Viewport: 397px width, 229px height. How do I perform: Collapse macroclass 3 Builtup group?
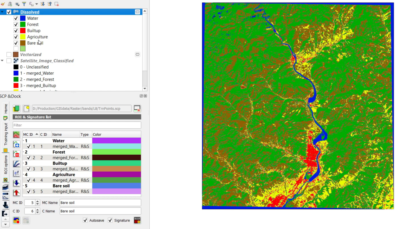(x=24, y=163)
